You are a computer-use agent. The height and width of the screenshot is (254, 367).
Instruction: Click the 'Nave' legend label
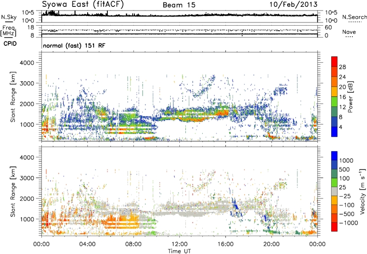click(x=349, y=32)
